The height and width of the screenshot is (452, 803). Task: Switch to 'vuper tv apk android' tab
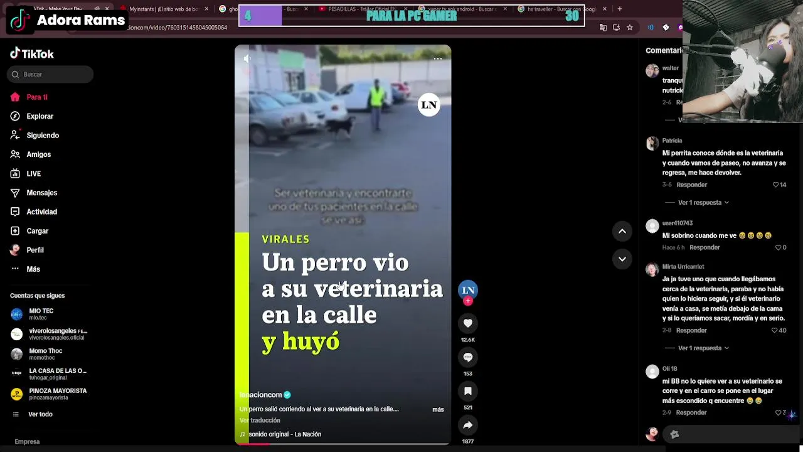tap(462, 9)
